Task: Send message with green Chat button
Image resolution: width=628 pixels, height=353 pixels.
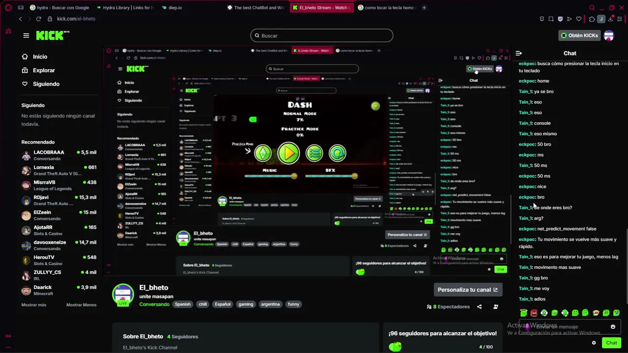Action: point(611,343)
